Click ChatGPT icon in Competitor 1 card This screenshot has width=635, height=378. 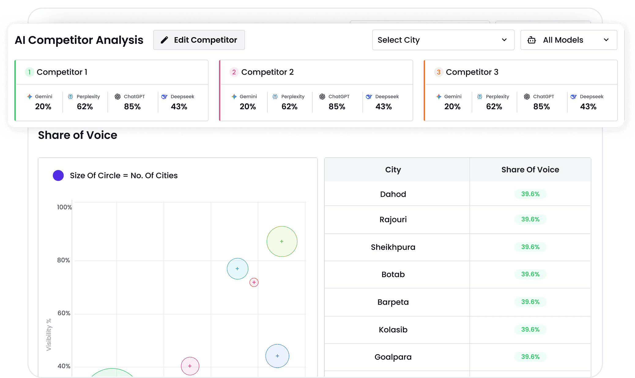[118, 97]
